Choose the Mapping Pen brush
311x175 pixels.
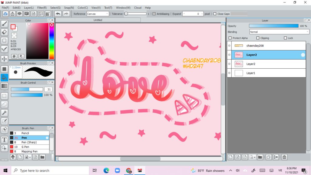[x=29, y=151]
